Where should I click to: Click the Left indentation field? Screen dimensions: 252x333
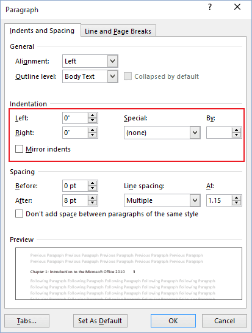75,118
